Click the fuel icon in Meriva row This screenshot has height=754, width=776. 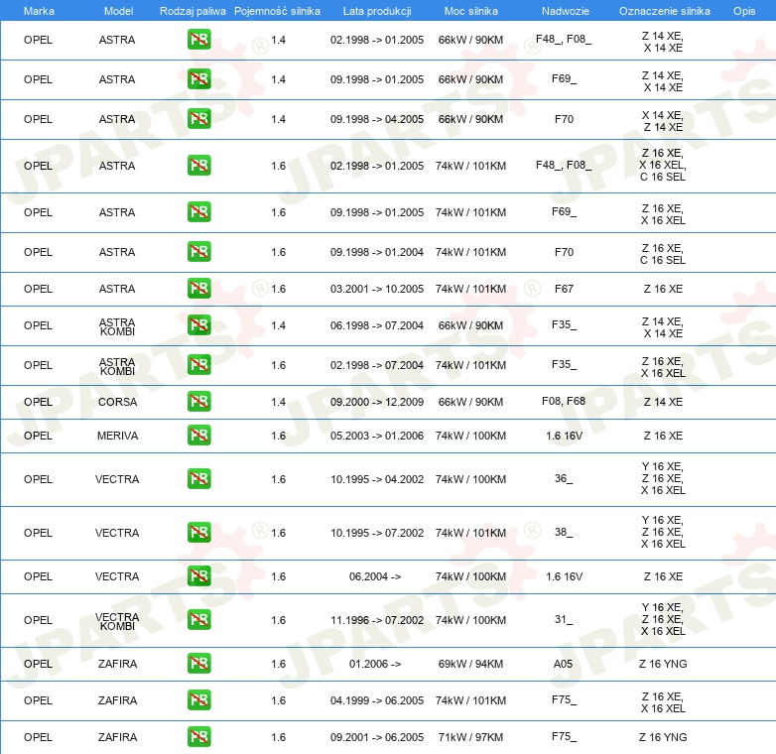coord(198,436)
